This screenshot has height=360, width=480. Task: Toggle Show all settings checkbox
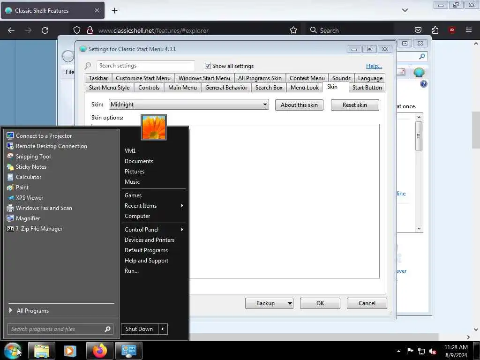coord(208,66)
